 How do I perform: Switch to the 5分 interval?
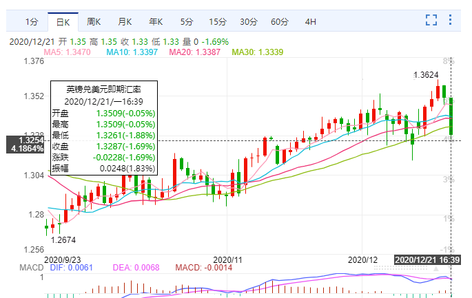tap(187, 21)
